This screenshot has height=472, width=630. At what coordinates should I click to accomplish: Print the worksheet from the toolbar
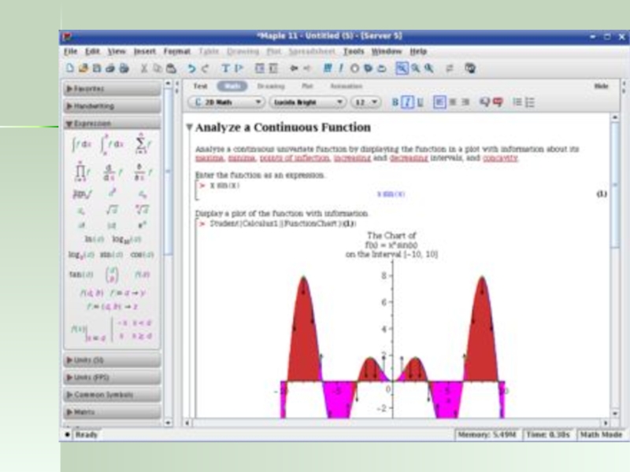(110, 68)
